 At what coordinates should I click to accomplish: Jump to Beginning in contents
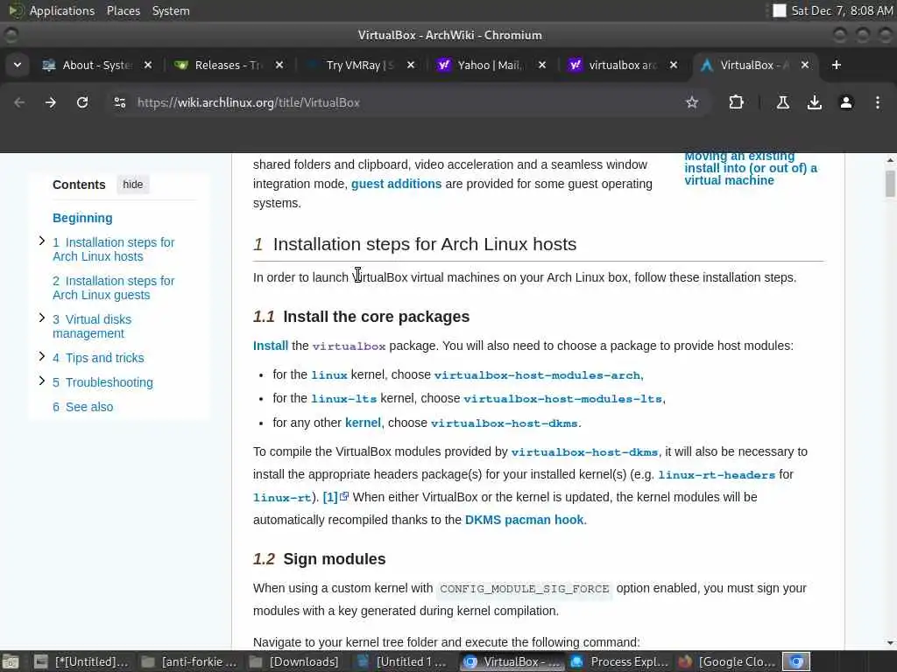coord(82,218)
